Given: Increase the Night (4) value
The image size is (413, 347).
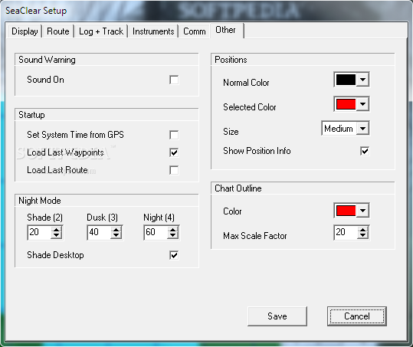Looking at the screenshot, I should [173, 230].
